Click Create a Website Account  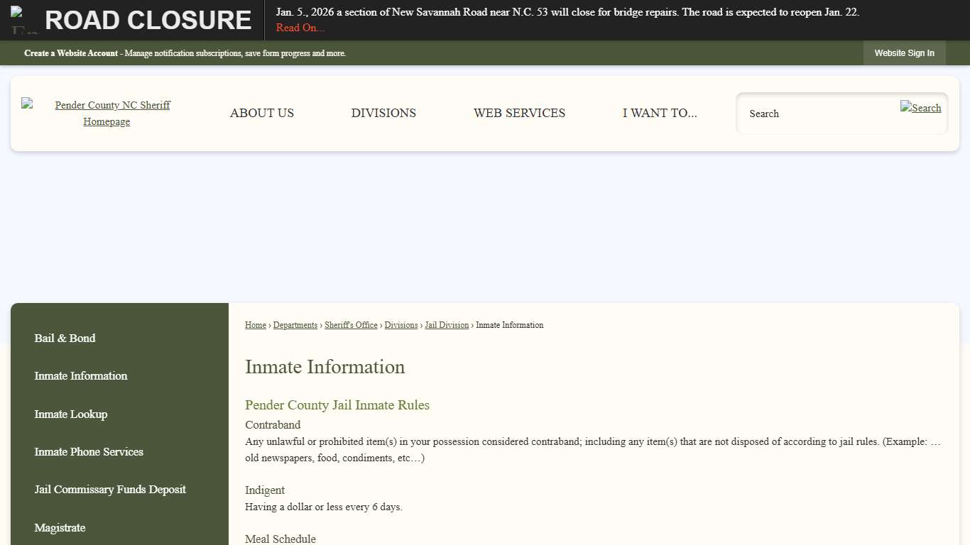pos(71,53)
